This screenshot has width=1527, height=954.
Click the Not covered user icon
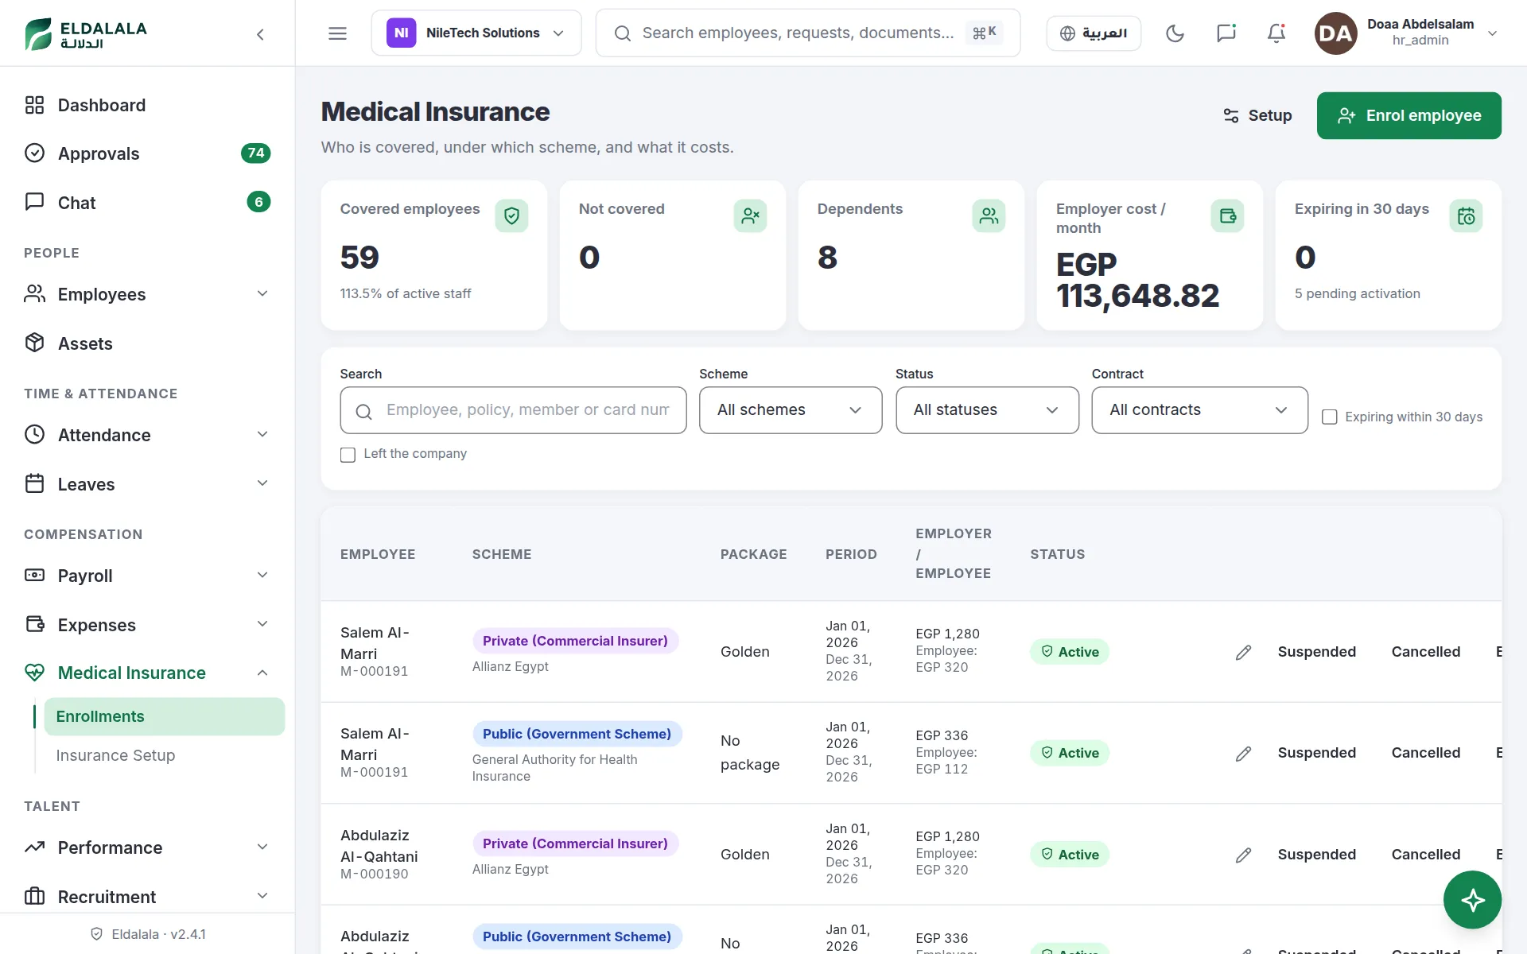point(750,215)
